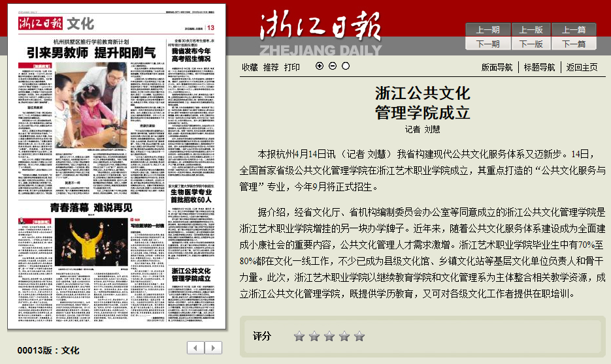Go to the next edition with 下一版
This screenshot has height=364, width=611.
[x=531, y=44]
